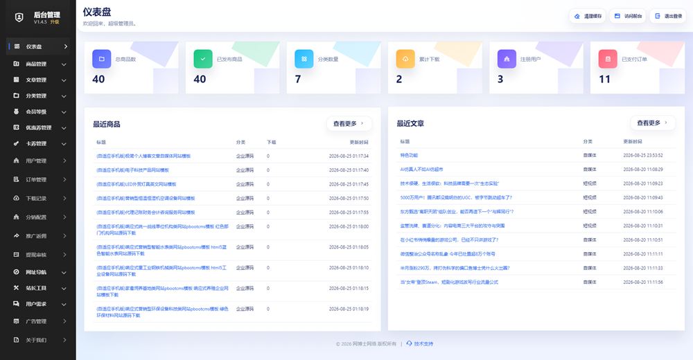Click the exit icon in 退出登录
This screenshot has height=360, width=693.
coord(658,16)
